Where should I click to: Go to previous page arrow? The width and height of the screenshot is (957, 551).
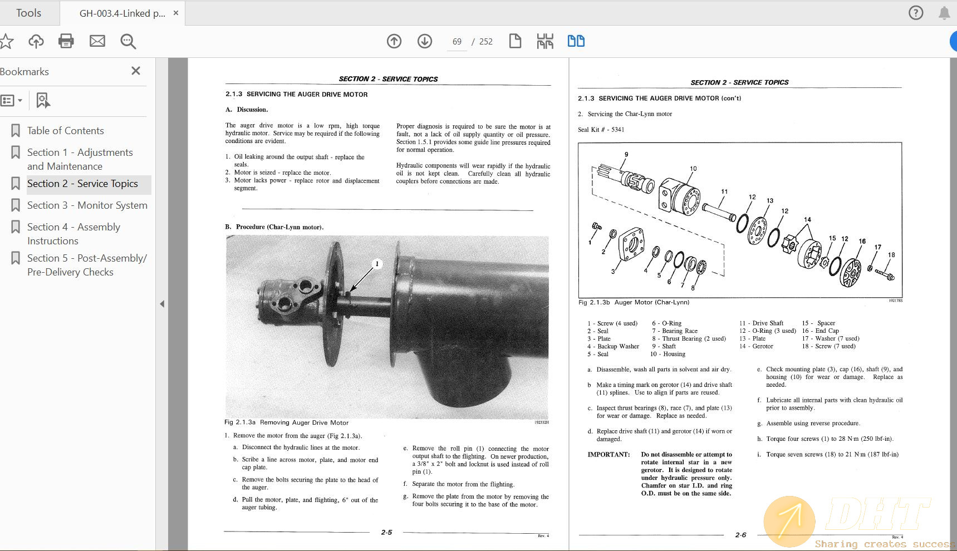(394, 41)
